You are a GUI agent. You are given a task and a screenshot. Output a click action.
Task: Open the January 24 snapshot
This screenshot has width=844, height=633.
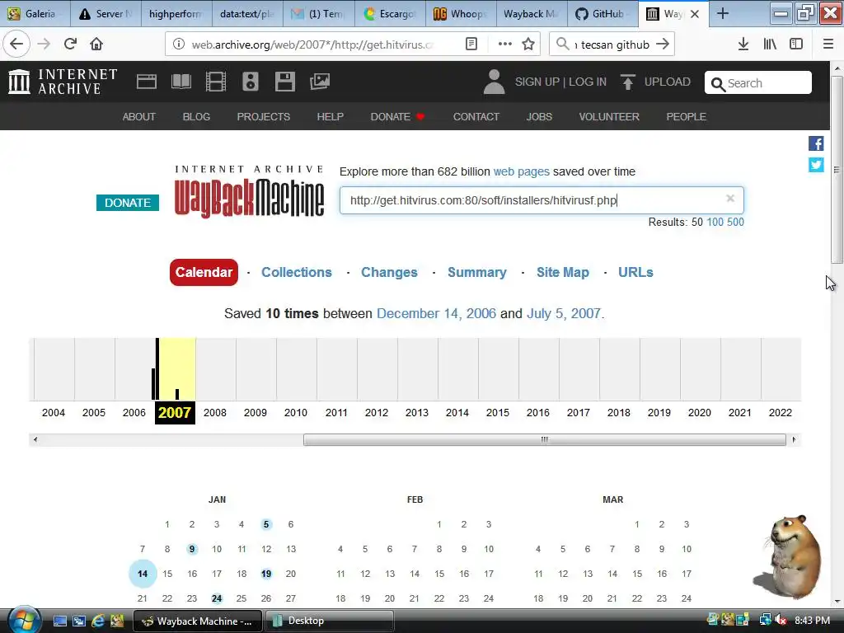pyautogui.click(x=217, y=598)
